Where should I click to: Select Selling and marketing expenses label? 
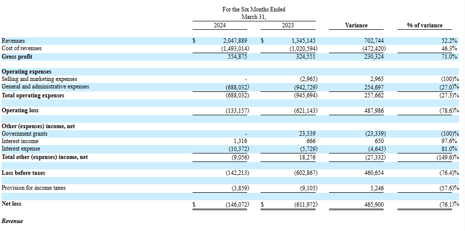click(39, 79)
